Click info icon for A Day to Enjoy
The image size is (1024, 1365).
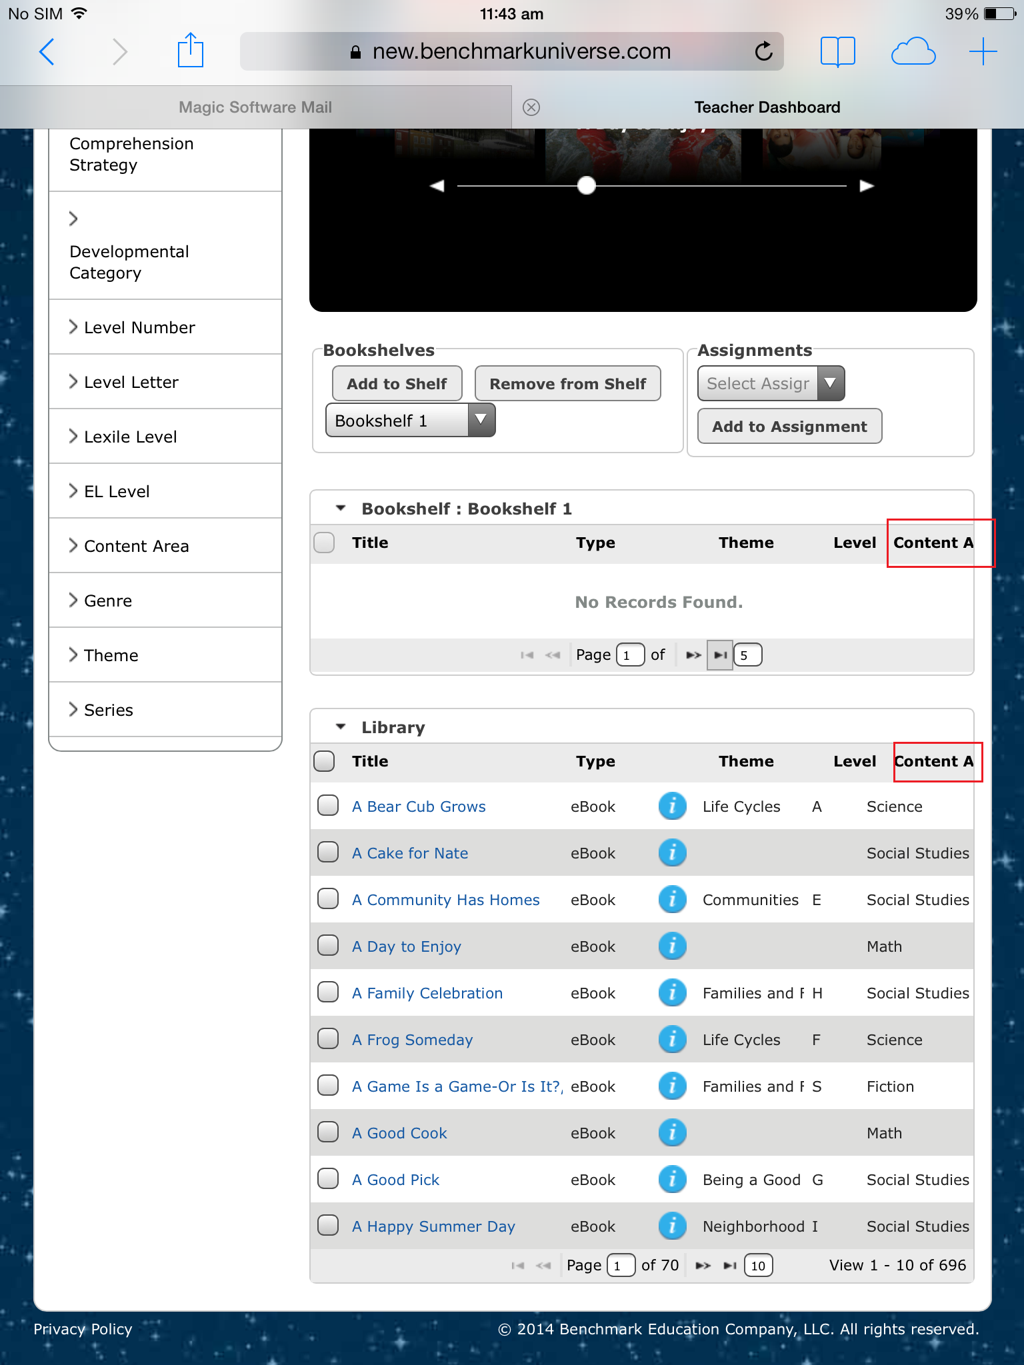(x=673, y=946)
